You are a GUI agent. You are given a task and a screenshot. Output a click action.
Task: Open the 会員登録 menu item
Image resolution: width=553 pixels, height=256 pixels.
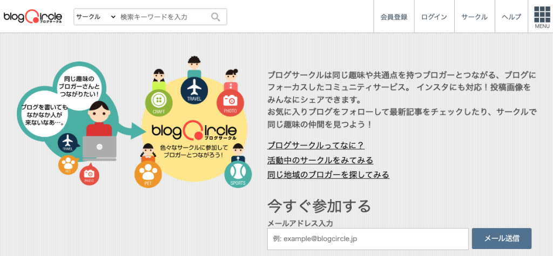(394, 17)
